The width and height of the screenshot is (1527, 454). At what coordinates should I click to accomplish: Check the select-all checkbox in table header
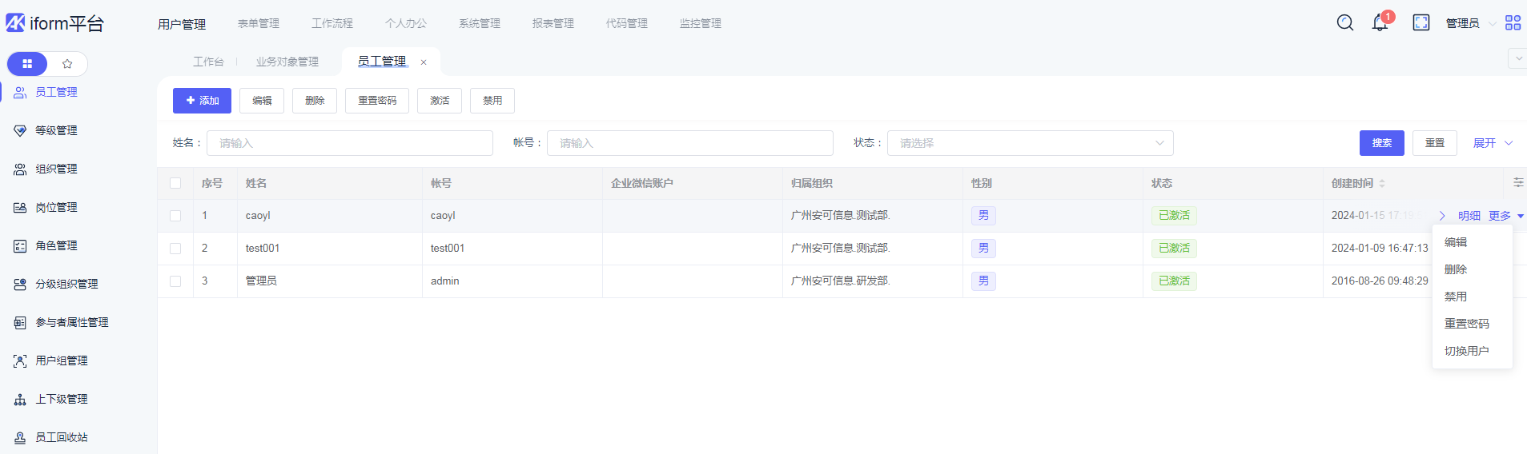(x=175, y=183)
